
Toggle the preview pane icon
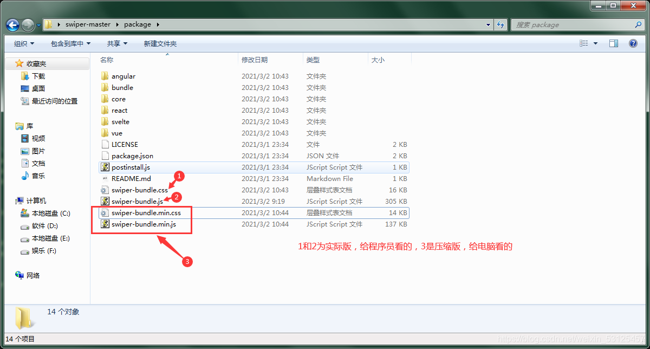point(614,43)
